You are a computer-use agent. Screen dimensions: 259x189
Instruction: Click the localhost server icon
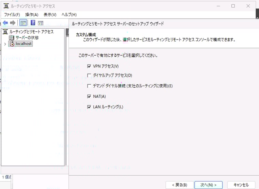pos(12,44)
